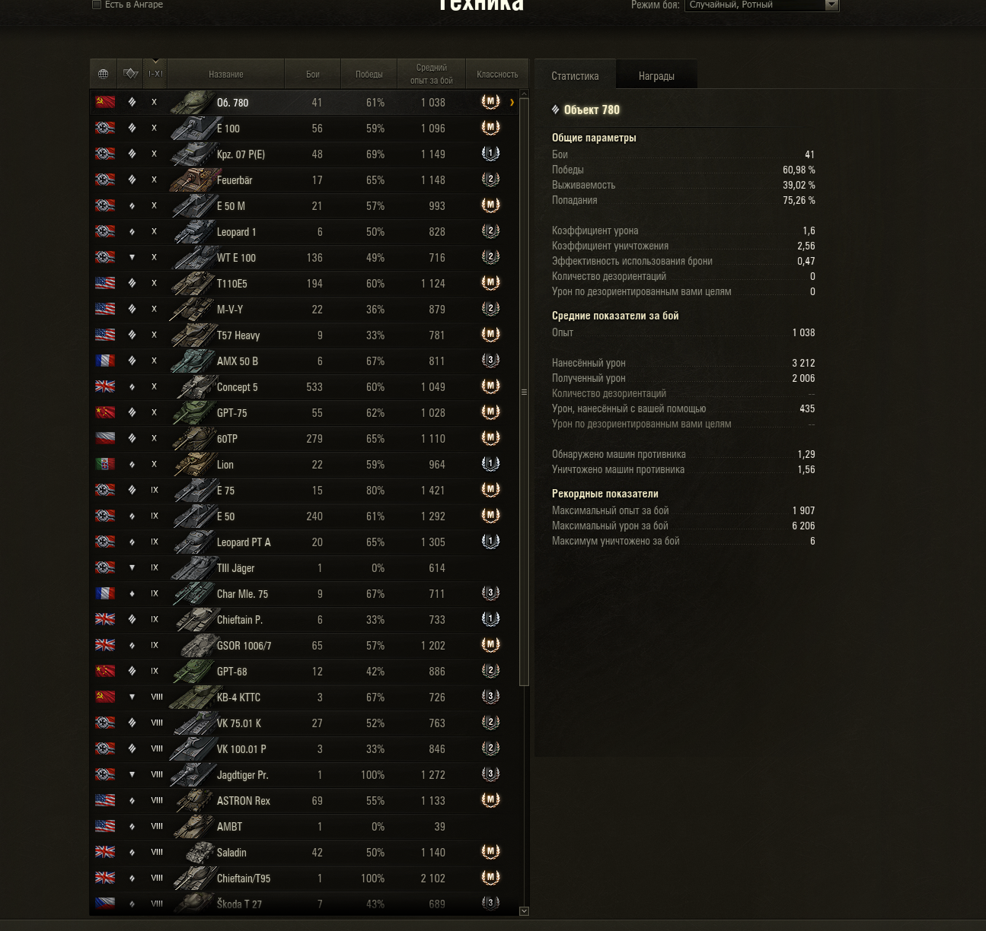986x931 pixels.
Task: Click scrollbar down arrow at list bottom
Action: tap(524, 910)
